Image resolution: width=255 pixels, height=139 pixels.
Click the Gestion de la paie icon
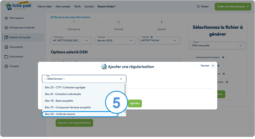click(x=6, y=37)
